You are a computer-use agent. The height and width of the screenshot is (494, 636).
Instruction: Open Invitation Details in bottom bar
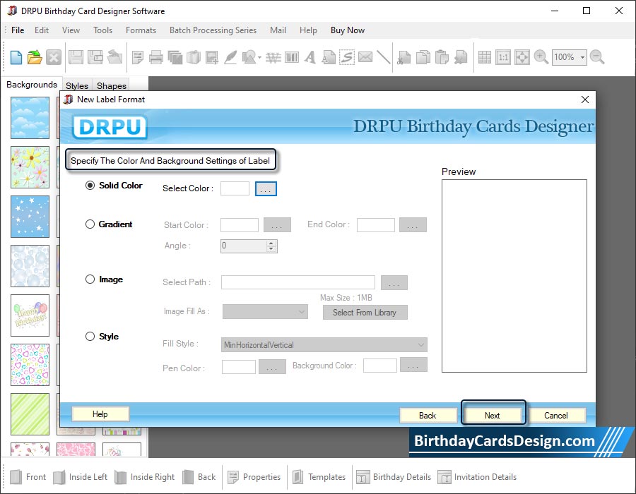pos(477,477)
